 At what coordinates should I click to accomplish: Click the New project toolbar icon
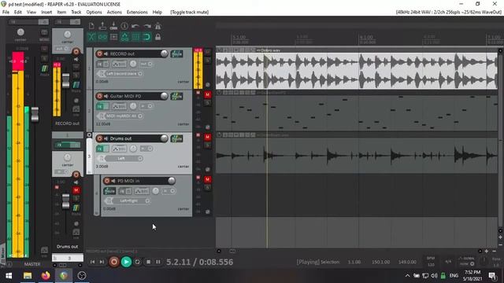pos(91,26)
